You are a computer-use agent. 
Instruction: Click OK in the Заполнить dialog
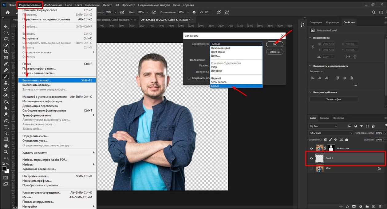click(274, 44)
